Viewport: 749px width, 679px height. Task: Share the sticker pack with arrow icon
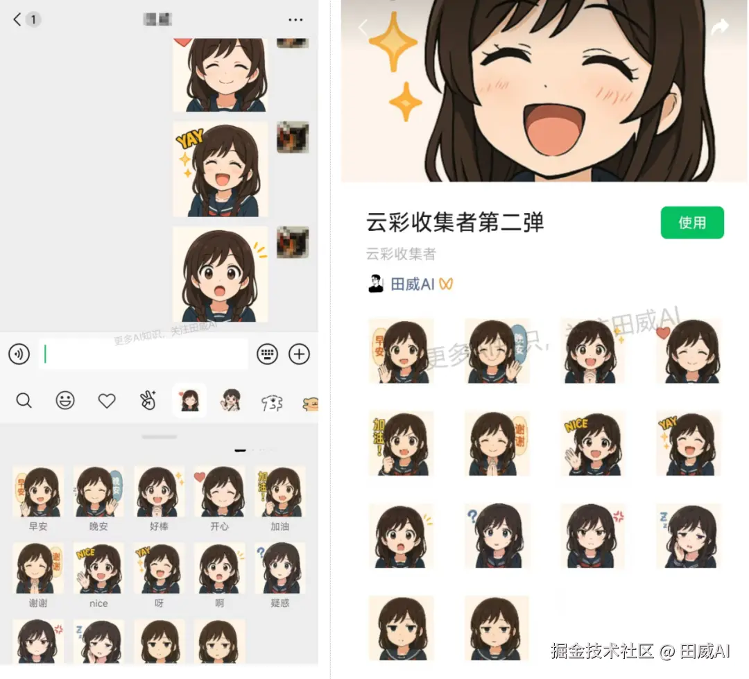[x=719, y=27]
